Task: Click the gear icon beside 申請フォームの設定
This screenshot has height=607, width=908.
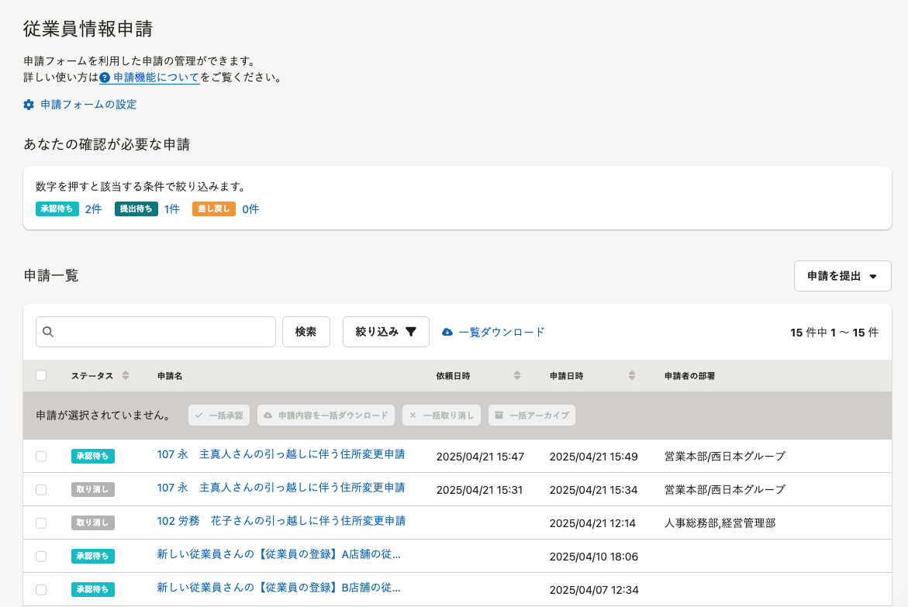Action: pyautogui.click(x=29, y=105)
